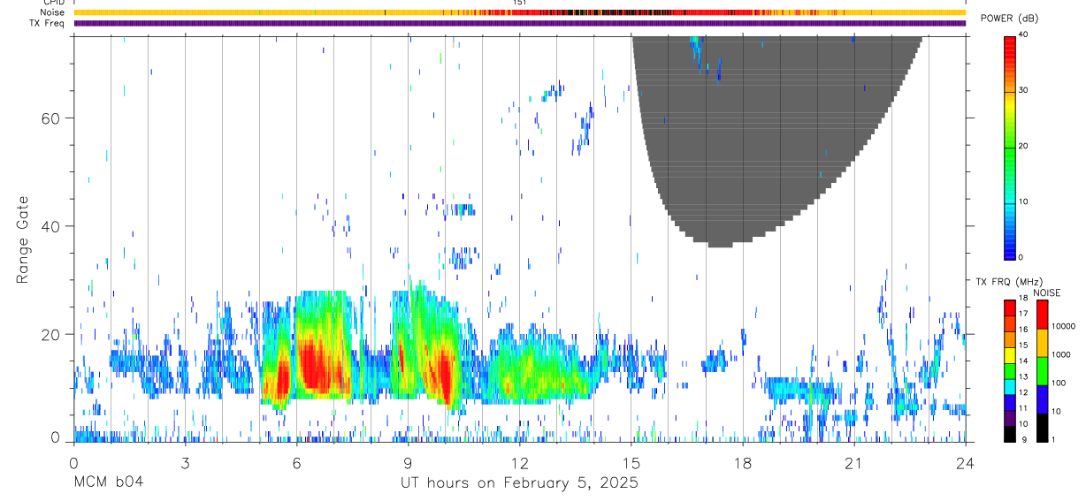Screen dimensions: 1086x501
Task: Click the purple segment of the TX FRQ bar
Action: (1009, 418)
